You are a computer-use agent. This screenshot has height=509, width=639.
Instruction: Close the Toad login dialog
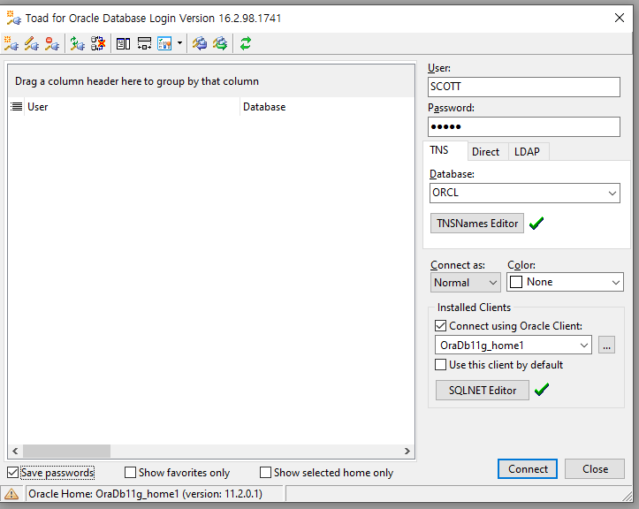(620, 18)
